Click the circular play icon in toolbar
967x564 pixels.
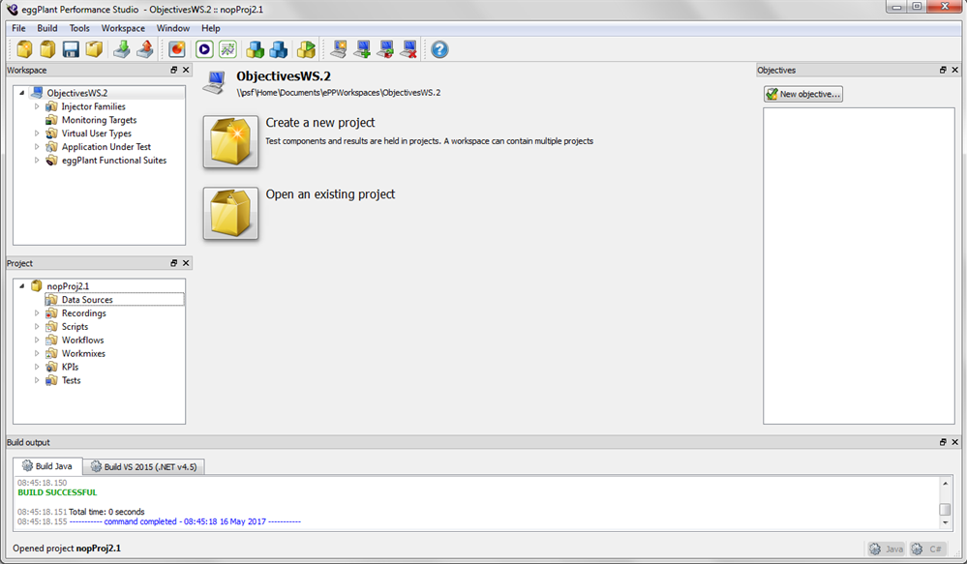(x=204, y=49)
